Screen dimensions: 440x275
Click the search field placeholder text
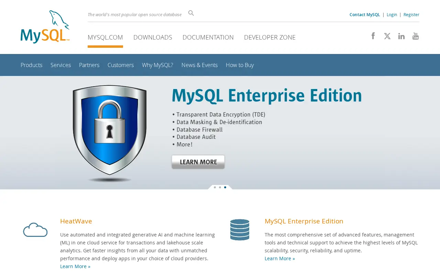pos(134,14)
